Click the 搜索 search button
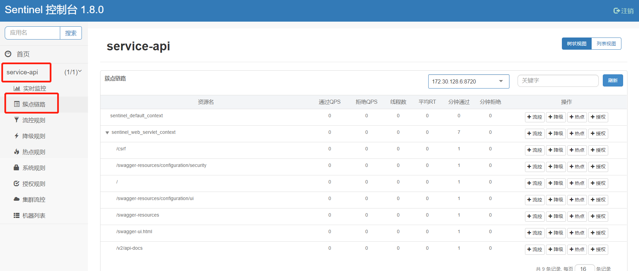 71,33
